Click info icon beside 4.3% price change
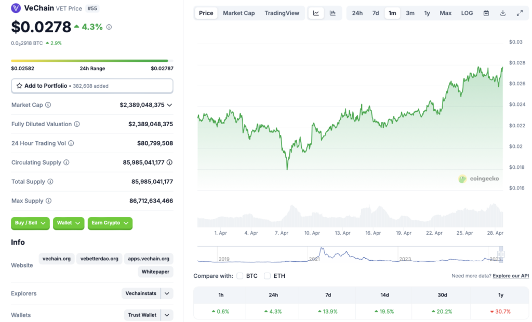 click(109, 27)
